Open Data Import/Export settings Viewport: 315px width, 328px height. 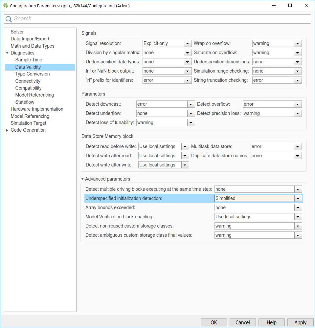[x=30, y=39]
